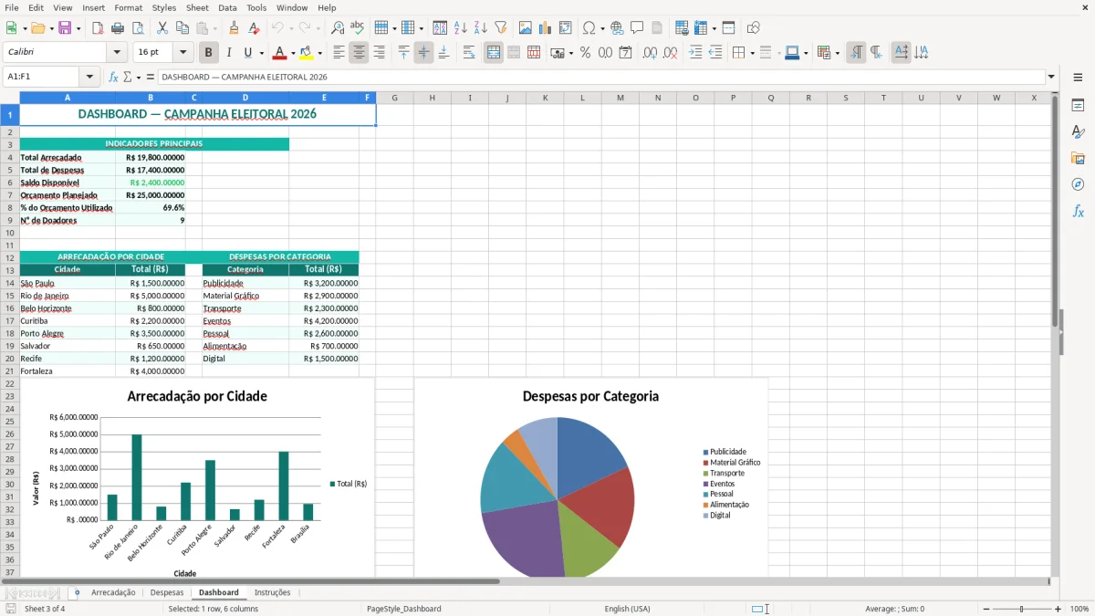Sort ascending A to Z
The height and width of the screenshot is (616, 1095).
(x=460, y=28)
